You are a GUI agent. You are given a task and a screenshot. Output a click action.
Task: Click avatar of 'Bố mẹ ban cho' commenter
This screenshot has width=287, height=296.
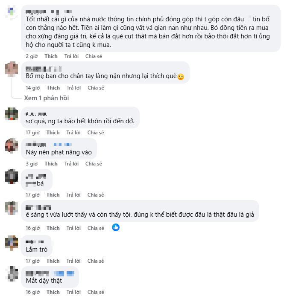point(12,69)
